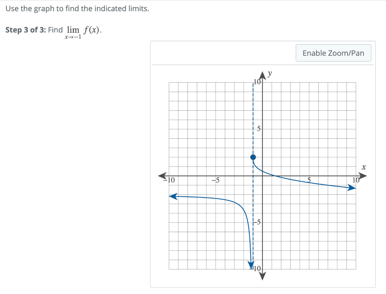Click the -10 label at bottom of y-axis
The image size is (386, 294).
(257, 269)
